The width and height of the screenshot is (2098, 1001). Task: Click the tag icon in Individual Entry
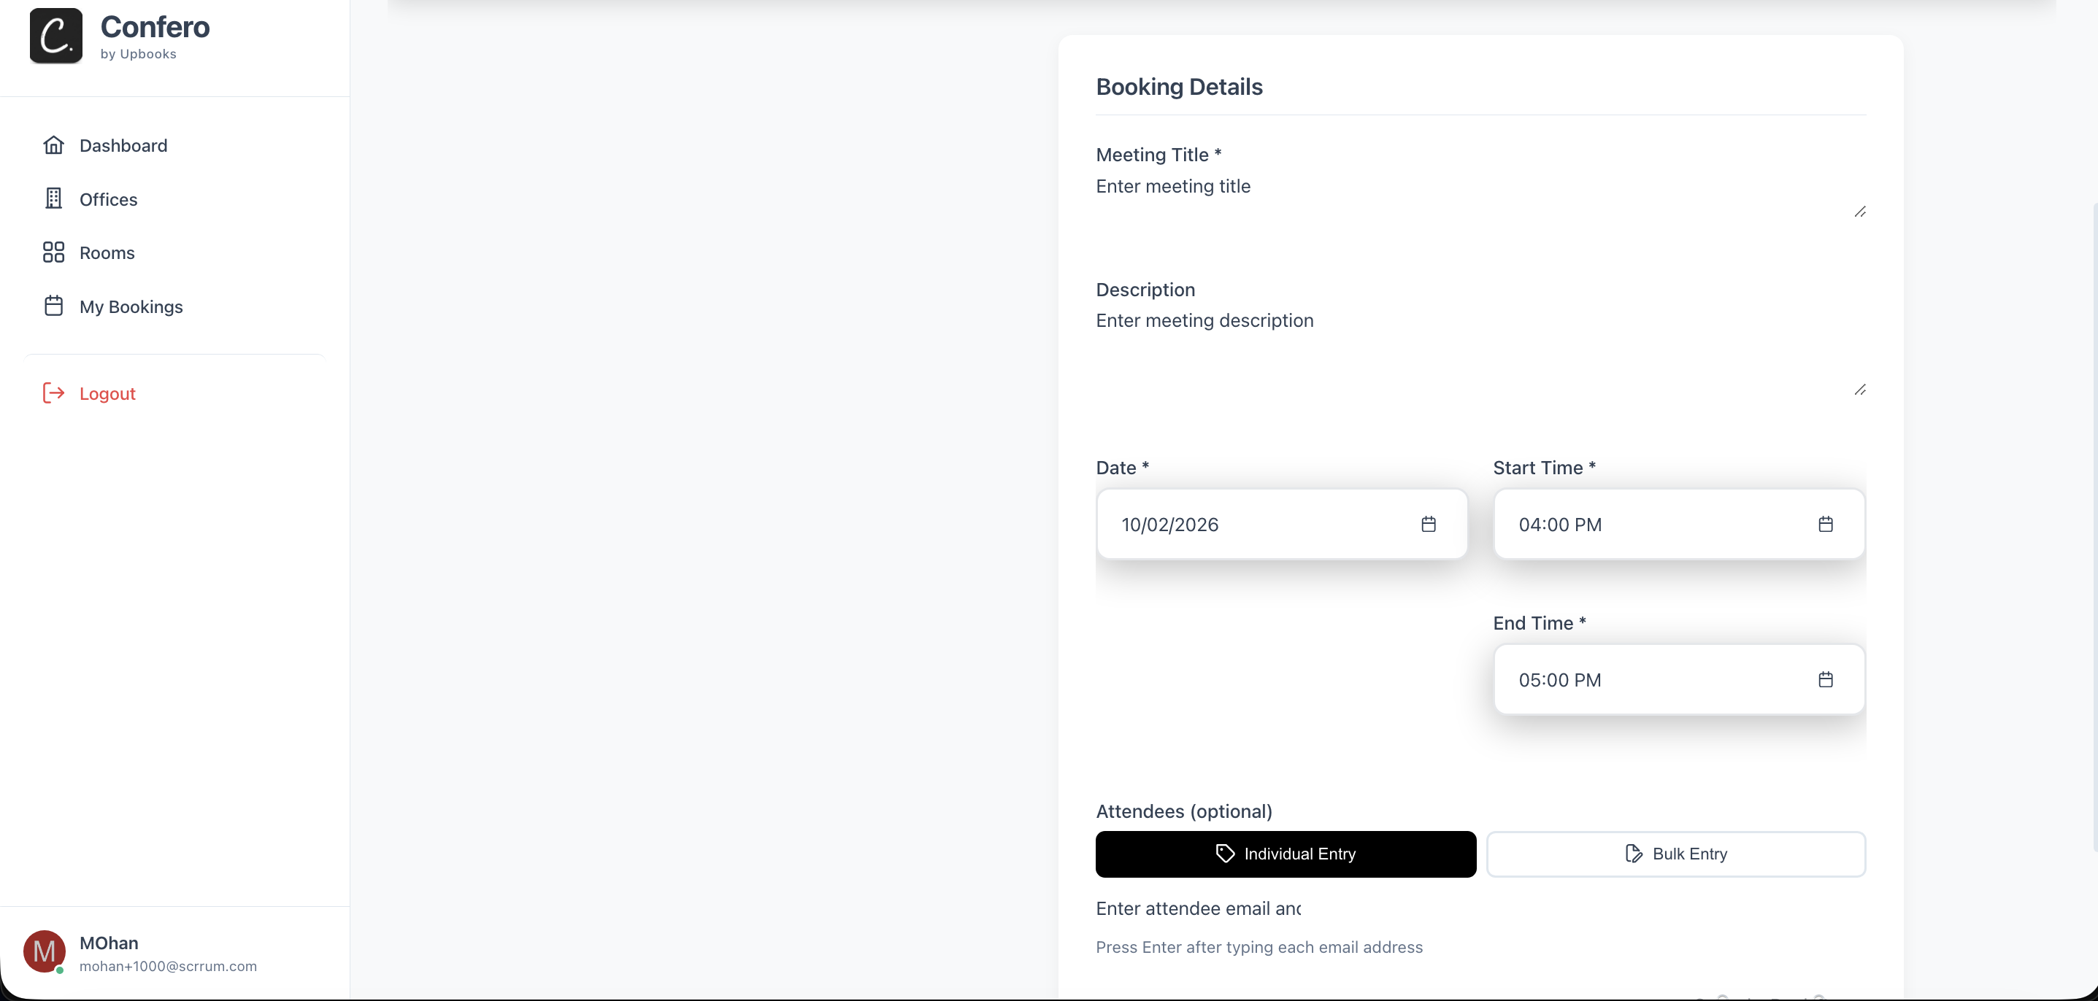coord(1225,853)
